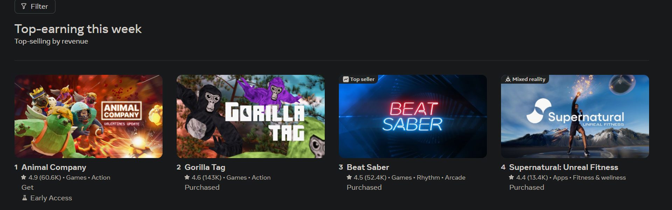Screen dimensions: 672x210
Task: Click the Top seller badge icon
Action: pyautogui.click(x=346, y=79)
